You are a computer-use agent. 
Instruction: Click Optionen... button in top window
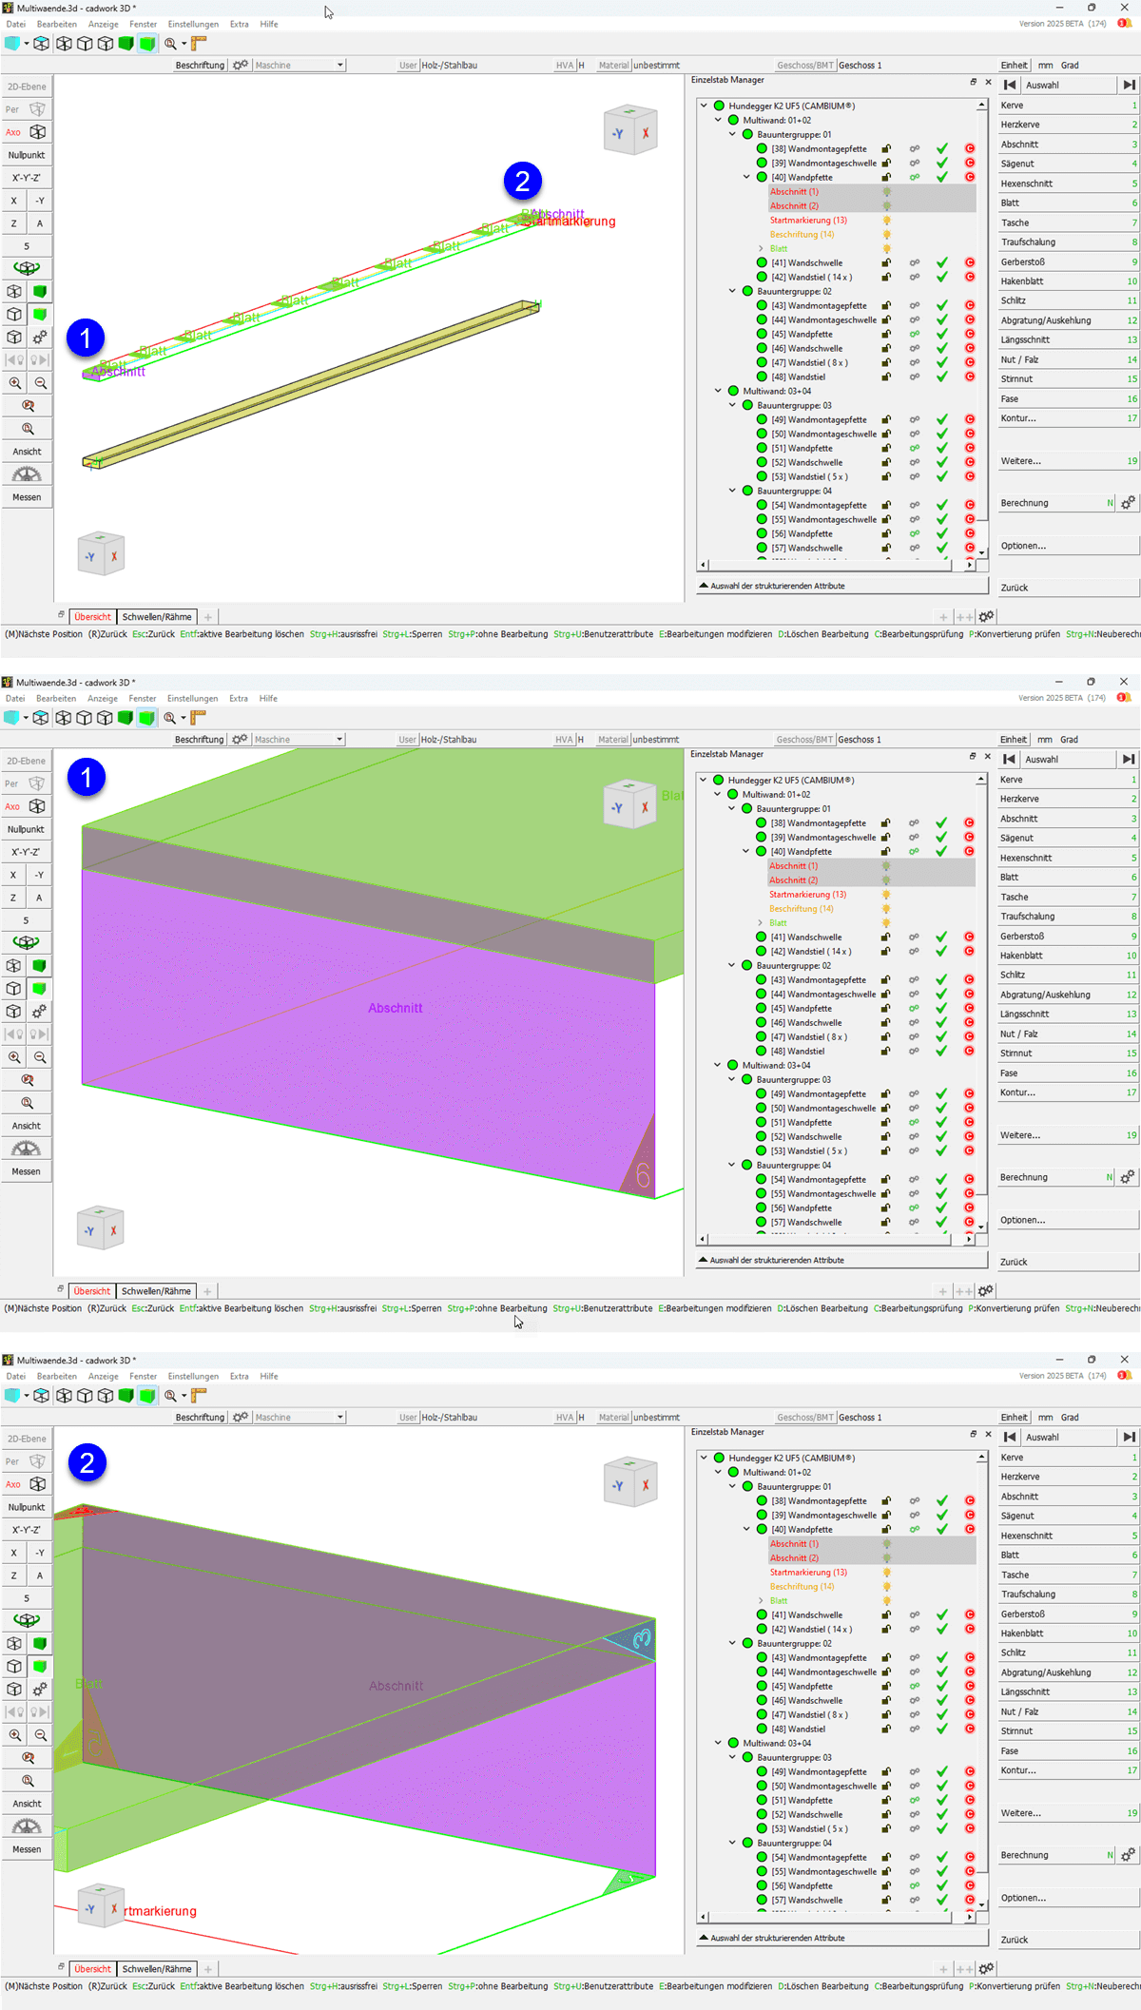[x=1068, y=546]
